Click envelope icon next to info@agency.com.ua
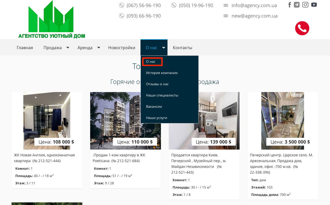Viewport: 330px width, 205px height. click(226, 5)
